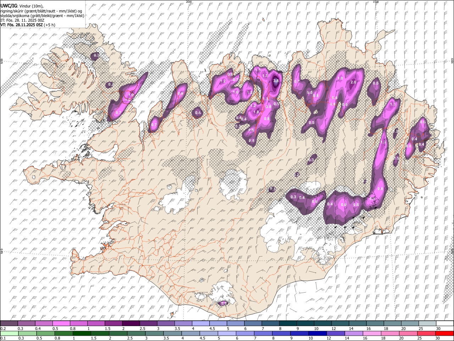Select the light pink rain swatch at 16

tap(371, 334)
